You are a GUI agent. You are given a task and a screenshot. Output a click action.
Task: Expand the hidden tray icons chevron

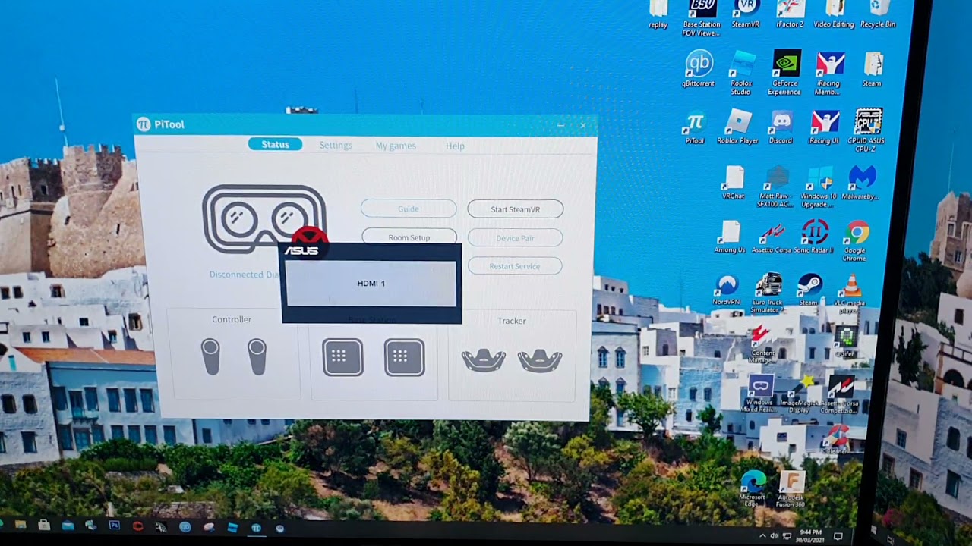762,535
